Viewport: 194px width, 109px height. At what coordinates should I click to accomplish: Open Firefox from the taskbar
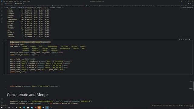point(35,107)
